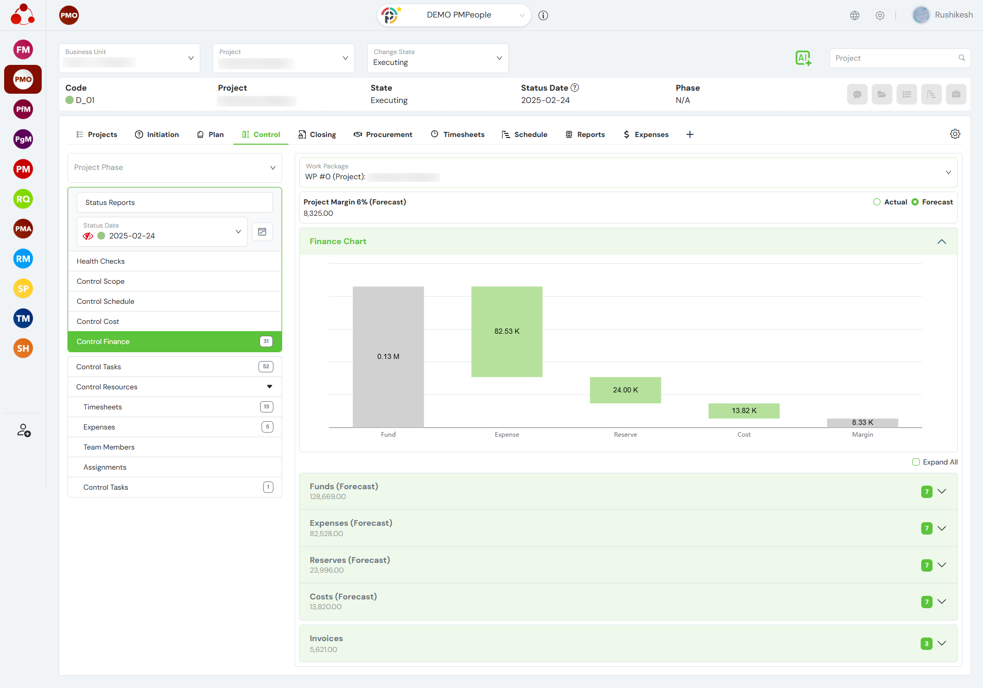Click the briefcase icon in project header

956,94
